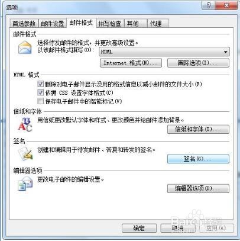Screen dimensions: 240x241
Task: Toggle the 删除对电子邮件显示没用的格式信息 checkbox
Action: click(40, 84)
